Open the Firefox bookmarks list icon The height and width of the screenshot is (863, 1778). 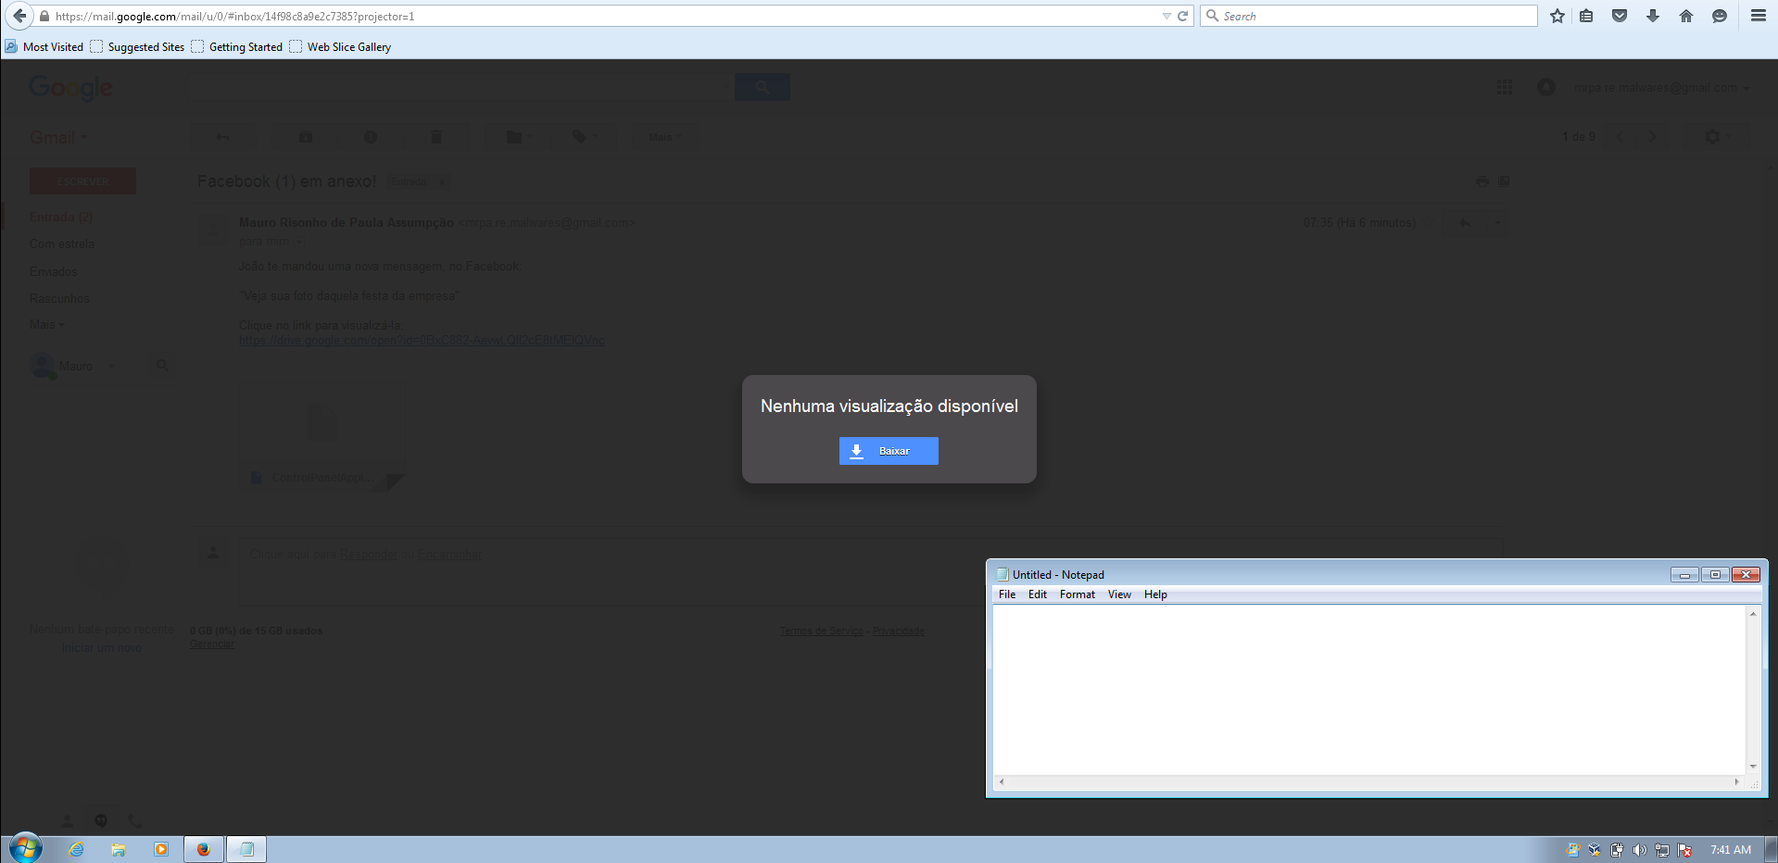[1586, 16]
